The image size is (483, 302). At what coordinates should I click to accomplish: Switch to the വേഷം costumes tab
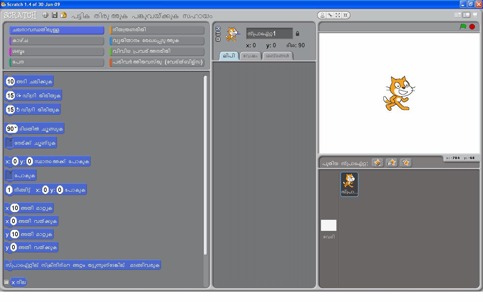(250, 56)
